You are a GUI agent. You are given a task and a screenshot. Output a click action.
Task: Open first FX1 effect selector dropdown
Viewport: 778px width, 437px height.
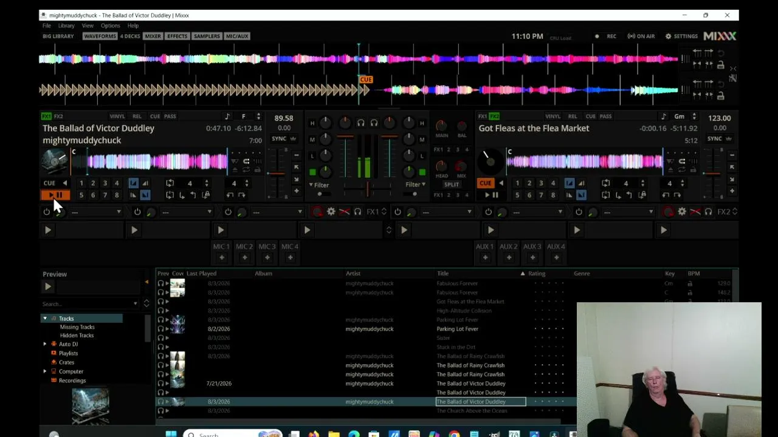coord(96,212)
